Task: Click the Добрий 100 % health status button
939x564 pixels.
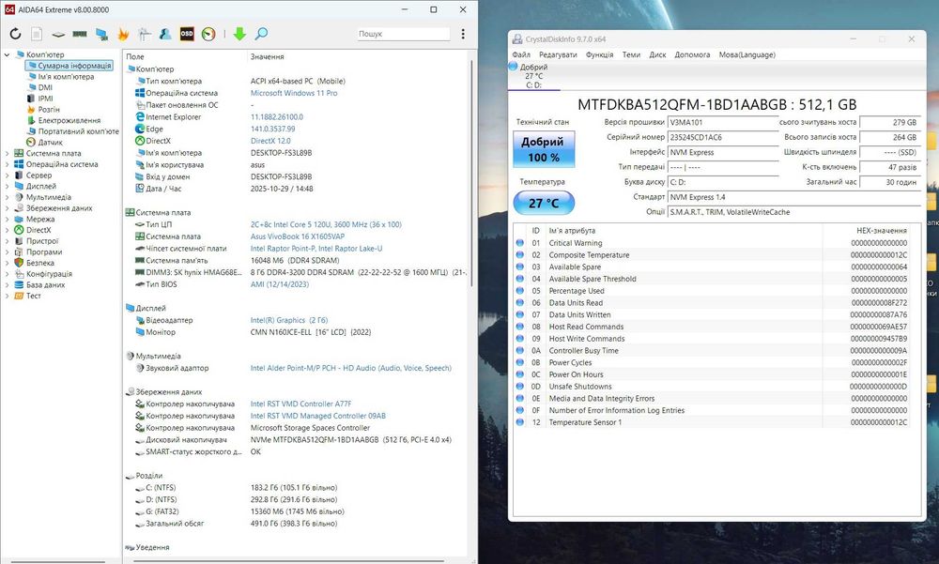Action: (544, 149)
